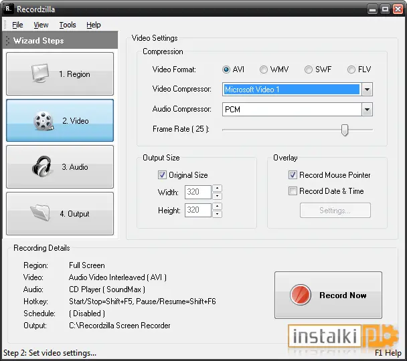
Task: Click 'Audio Video Interleaved ( AVI )' text
Action: (x=118, y=277)
